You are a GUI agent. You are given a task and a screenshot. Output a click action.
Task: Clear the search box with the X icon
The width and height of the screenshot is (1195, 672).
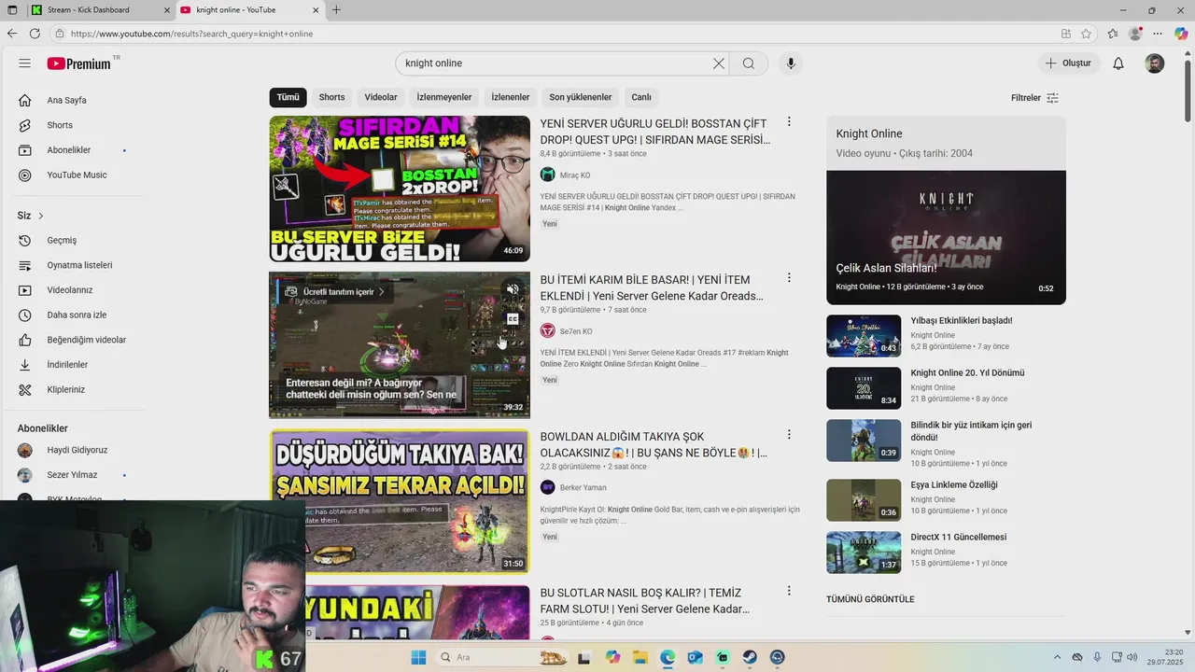[x=719, y=63]
